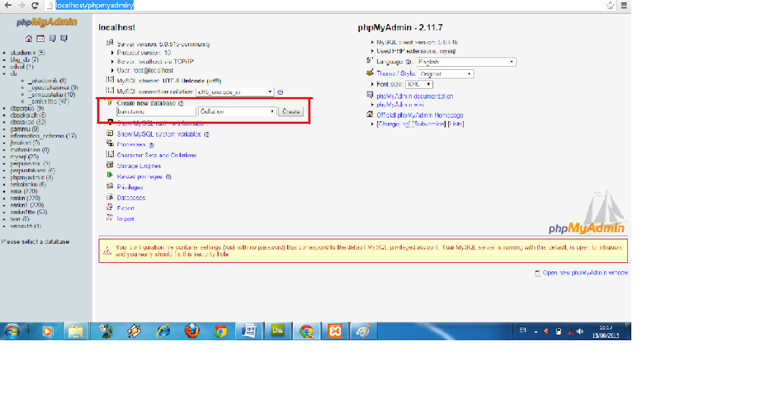Click the green Reload privileges icon

pos(110,176)
